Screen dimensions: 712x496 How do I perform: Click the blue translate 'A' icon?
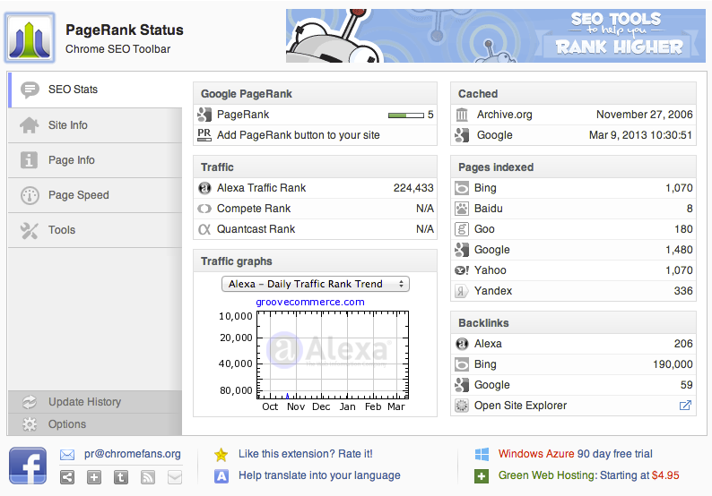(x=221, y=476)
